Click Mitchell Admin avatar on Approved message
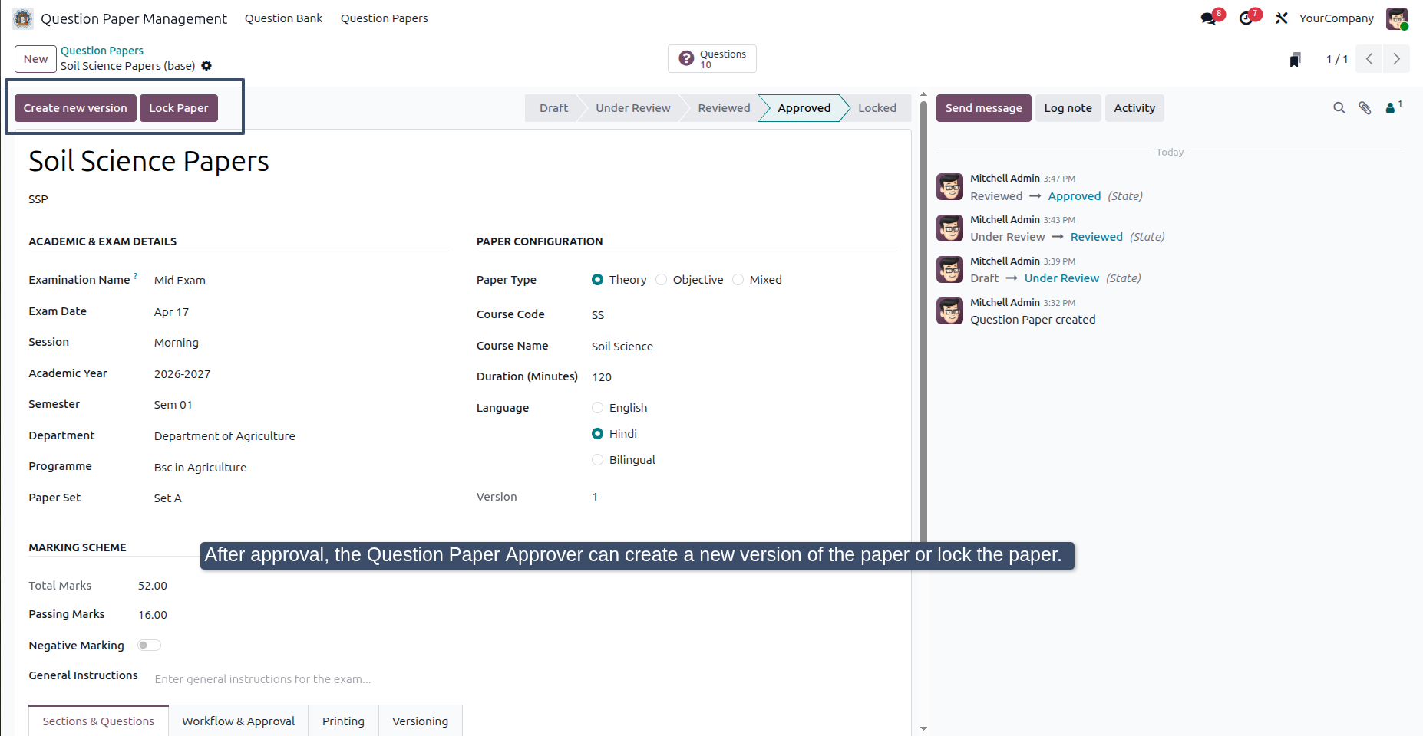 point(949,187)
